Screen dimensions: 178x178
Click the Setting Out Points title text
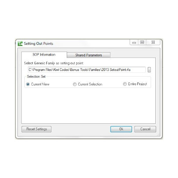(x=39, y=43)
